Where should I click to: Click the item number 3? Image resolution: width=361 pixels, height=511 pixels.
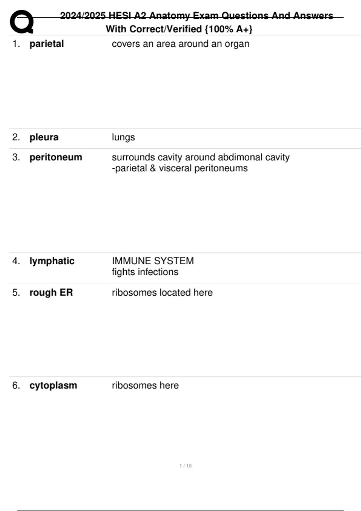(x=16, y=157)
